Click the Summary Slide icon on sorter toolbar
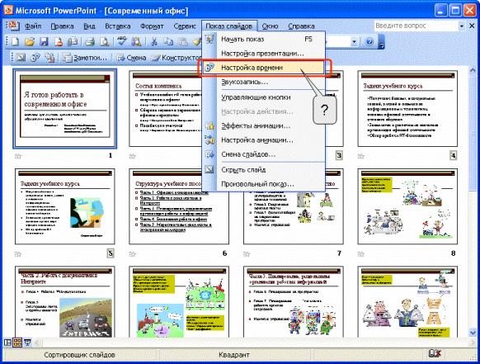The height and width of the screenshot is (364, 480). [x=50, y=57]
